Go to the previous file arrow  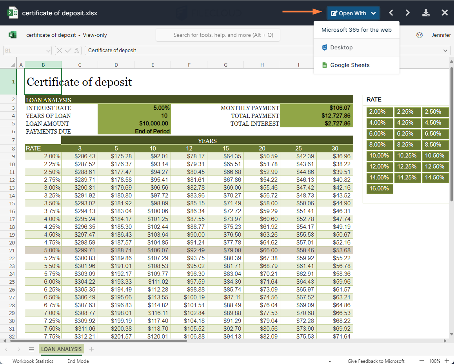point(391,13)
